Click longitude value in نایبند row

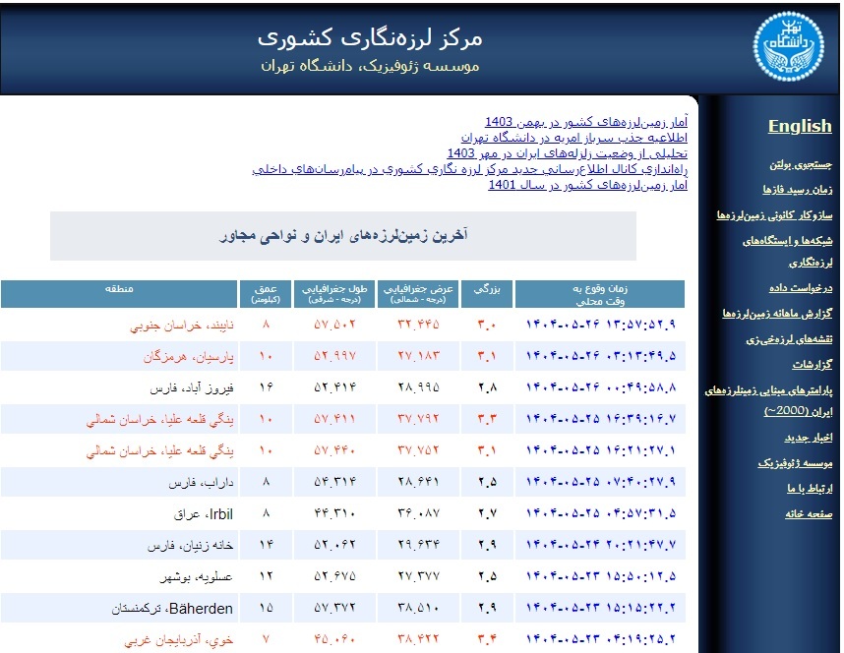(334, 325)
